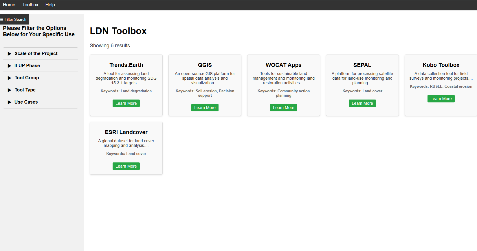Click 'Keywords: Soil erosion, Decision support' text

(205, 93)
